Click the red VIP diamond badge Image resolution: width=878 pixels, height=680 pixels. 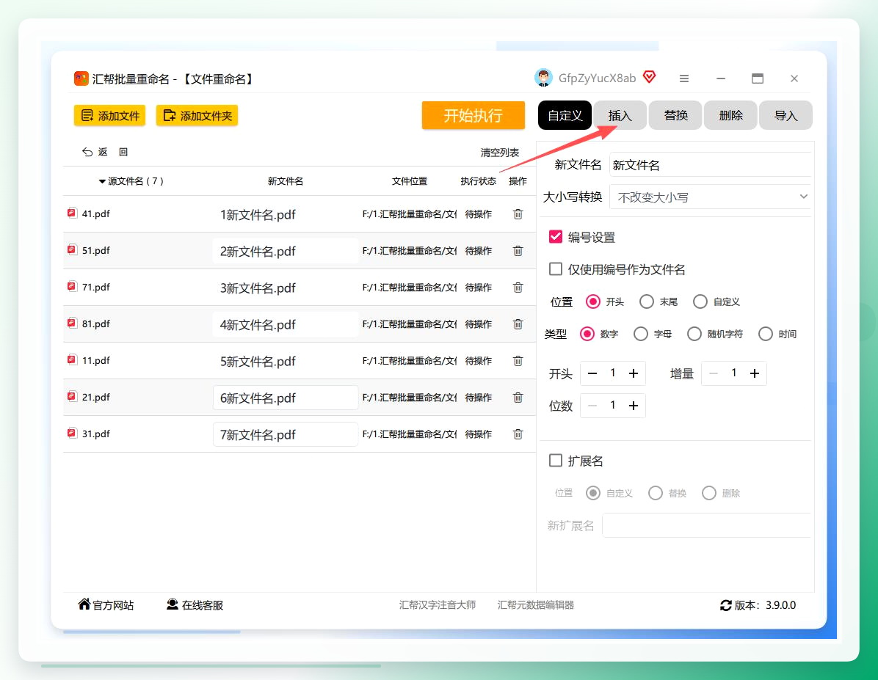[649, 77]
